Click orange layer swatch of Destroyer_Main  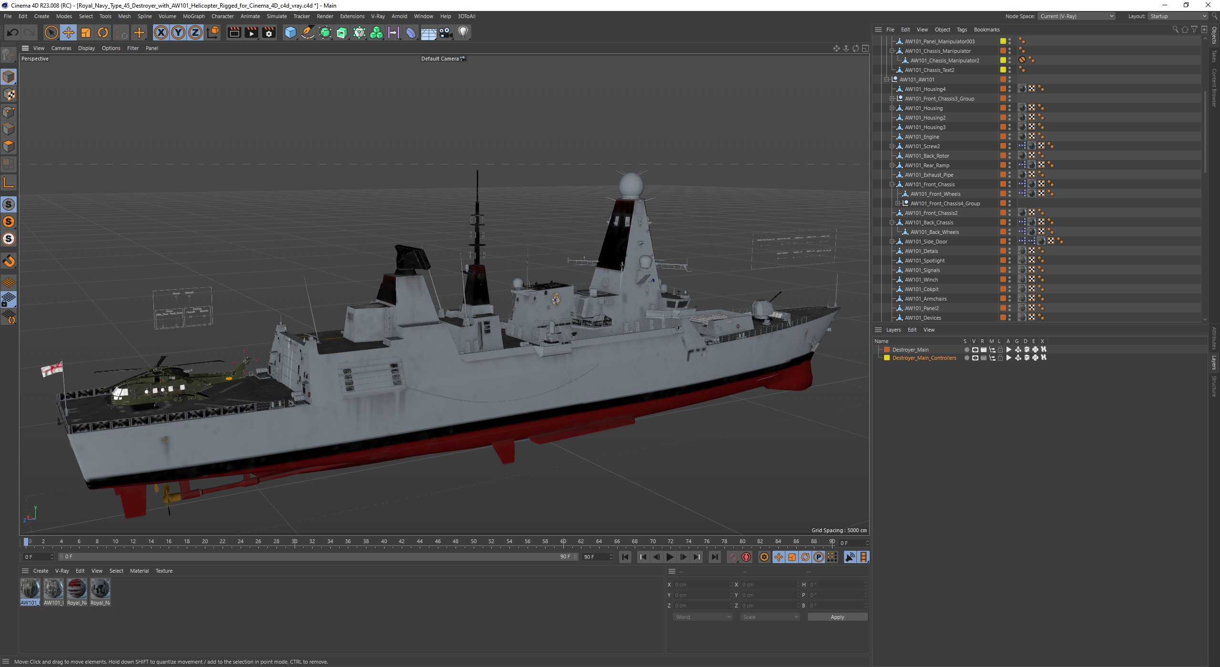887,350
